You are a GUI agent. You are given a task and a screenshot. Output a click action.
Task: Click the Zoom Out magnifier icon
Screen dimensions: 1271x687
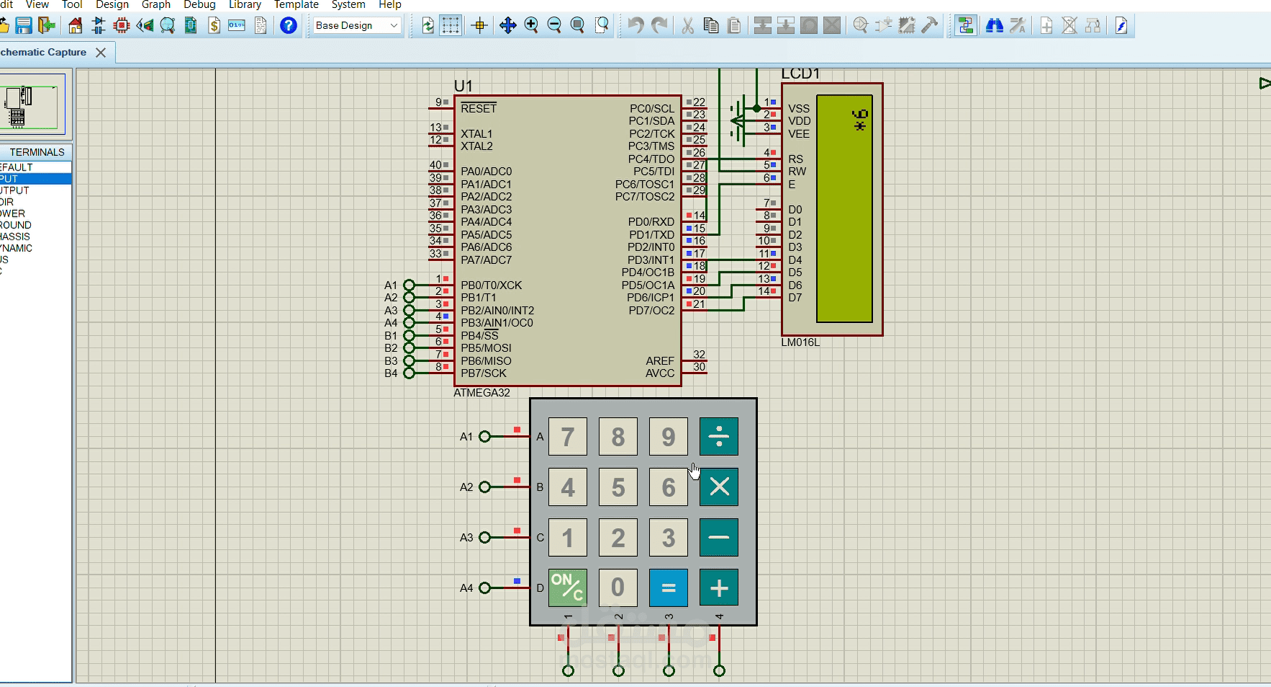(554, 26)
